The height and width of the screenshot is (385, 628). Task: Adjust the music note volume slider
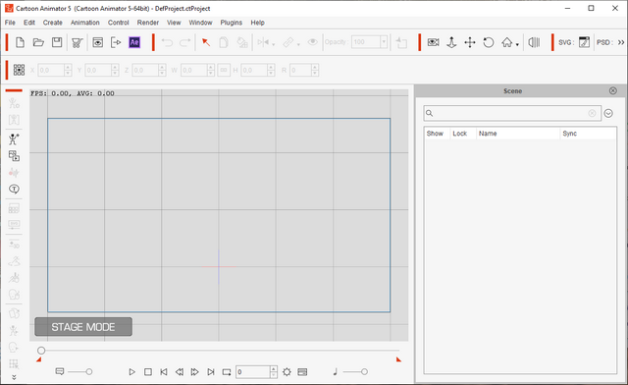pyautogui.click(x=364, y=372)
